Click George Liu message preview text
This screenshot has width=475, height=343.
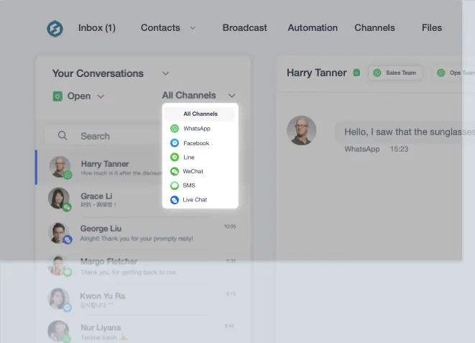(137, 239)
